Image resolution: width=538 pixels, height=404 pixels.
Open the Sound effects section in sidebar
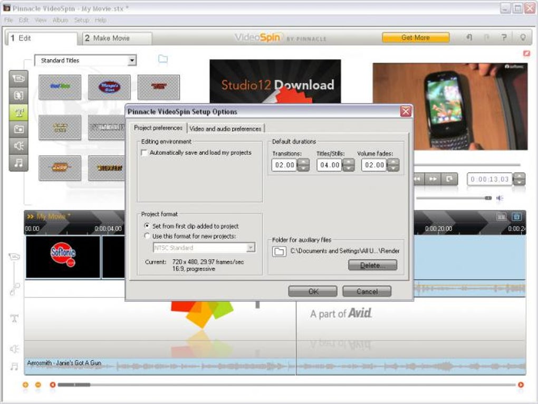[18, 146]
